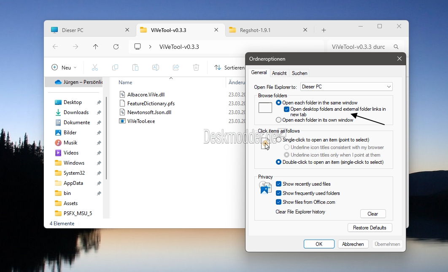Viewport: 448px width, 272px height.
Task: Uncheck Open desktop folders in new tab
Action: click(286, 109)
